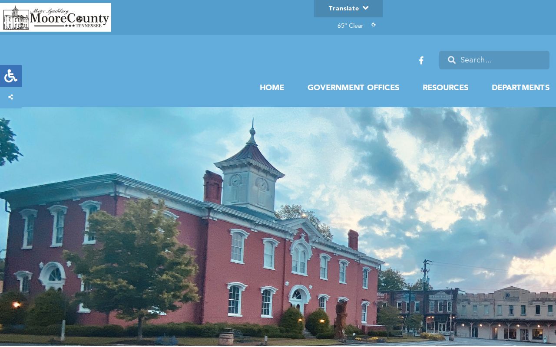Click the courthouse hero photo
Image resolution: width=556 pixels, height=347 pixels.
[x=278, y=226]
